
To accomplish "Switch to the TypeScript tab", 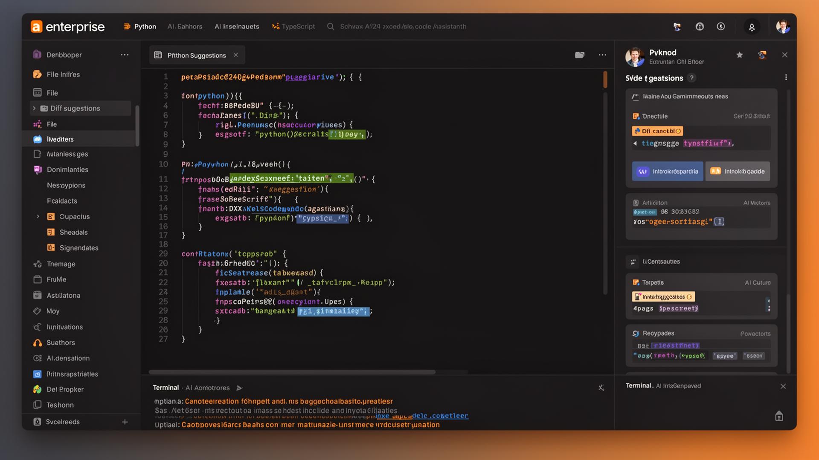I will (293, 26).
